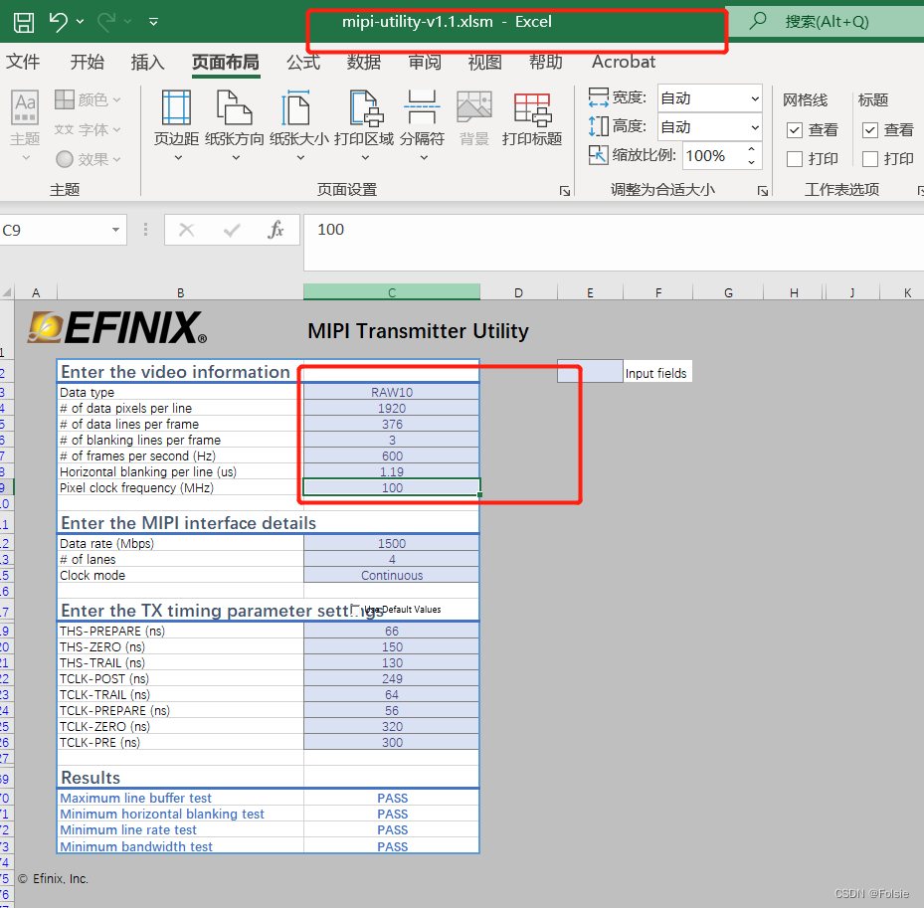Open the 字体 theme fonts dropdown

click(x=88, y=129)
